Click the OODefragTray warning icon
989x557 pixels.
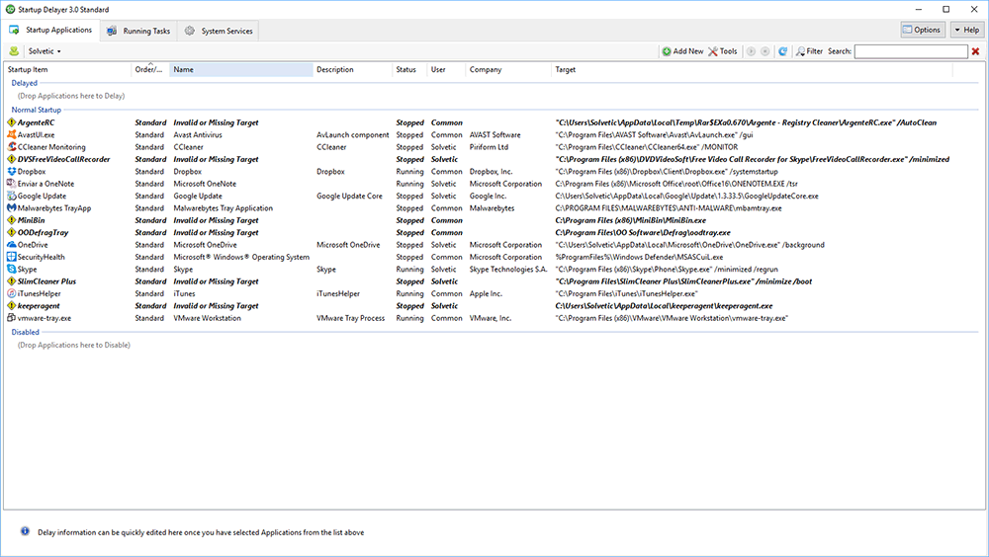11,232
